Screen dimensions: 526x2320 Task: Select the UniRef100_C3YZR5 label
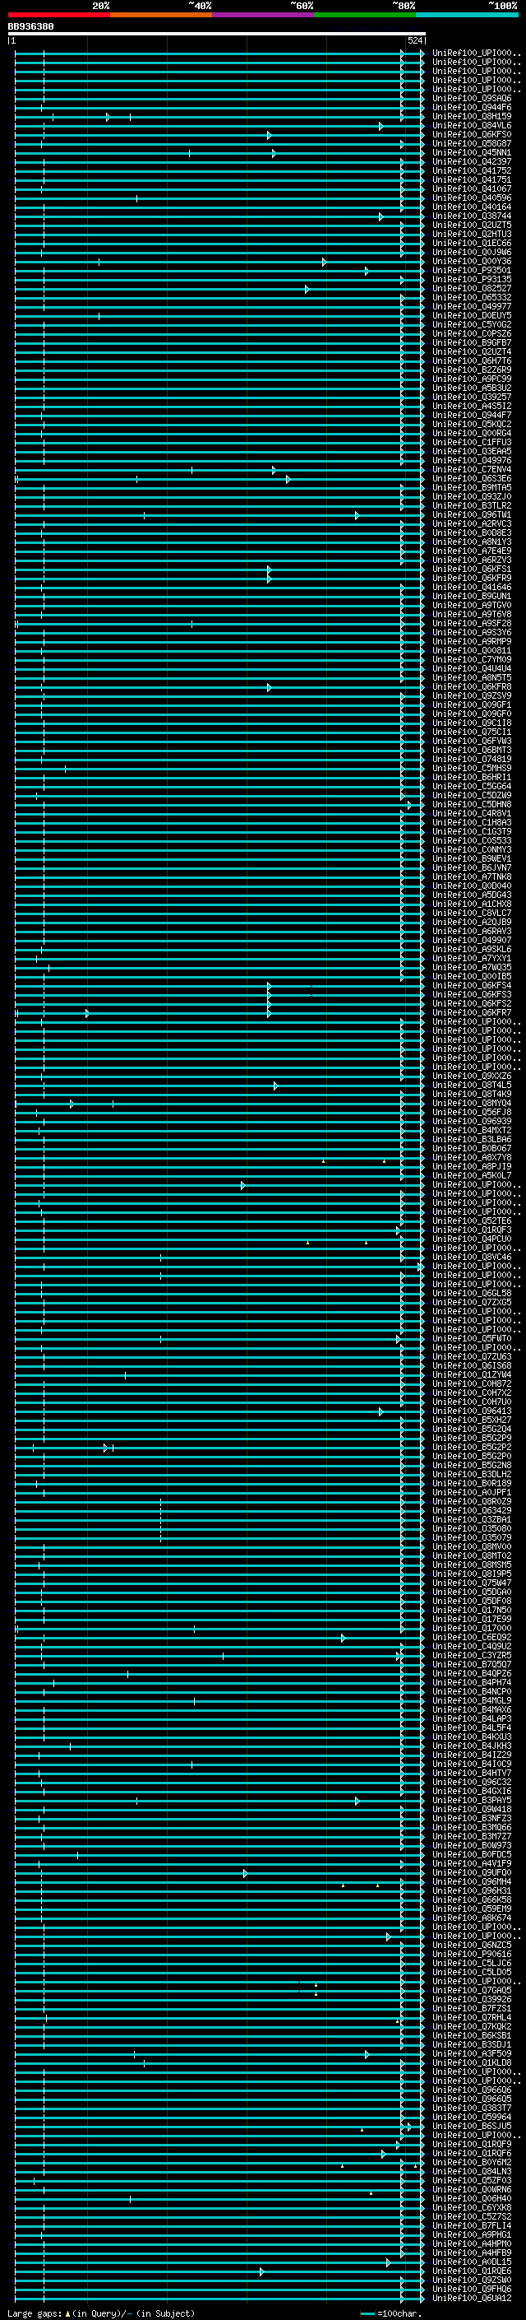[472, 1655]
